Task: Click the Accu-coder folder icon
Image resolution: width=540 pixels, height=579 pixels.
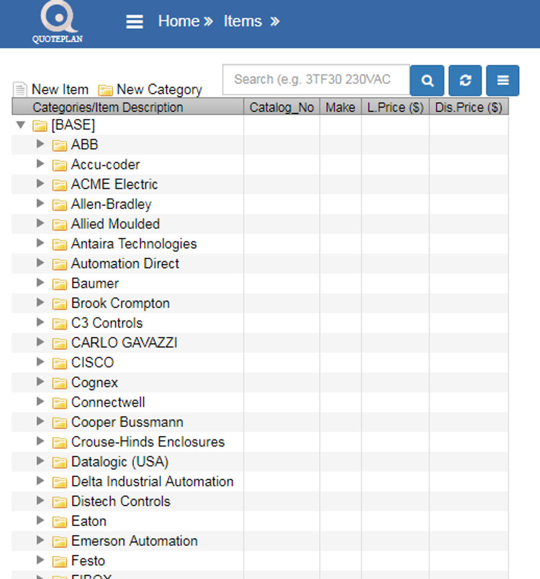Action: pyautogui.click(x=60, y=165)
